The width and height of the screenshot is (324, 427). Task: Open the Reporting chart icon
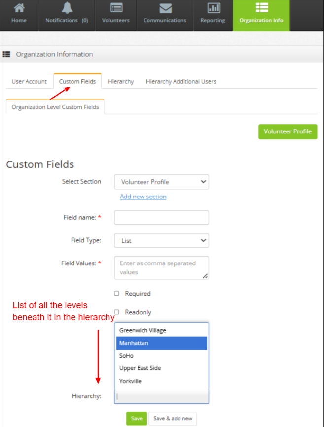tap(214, 8)
